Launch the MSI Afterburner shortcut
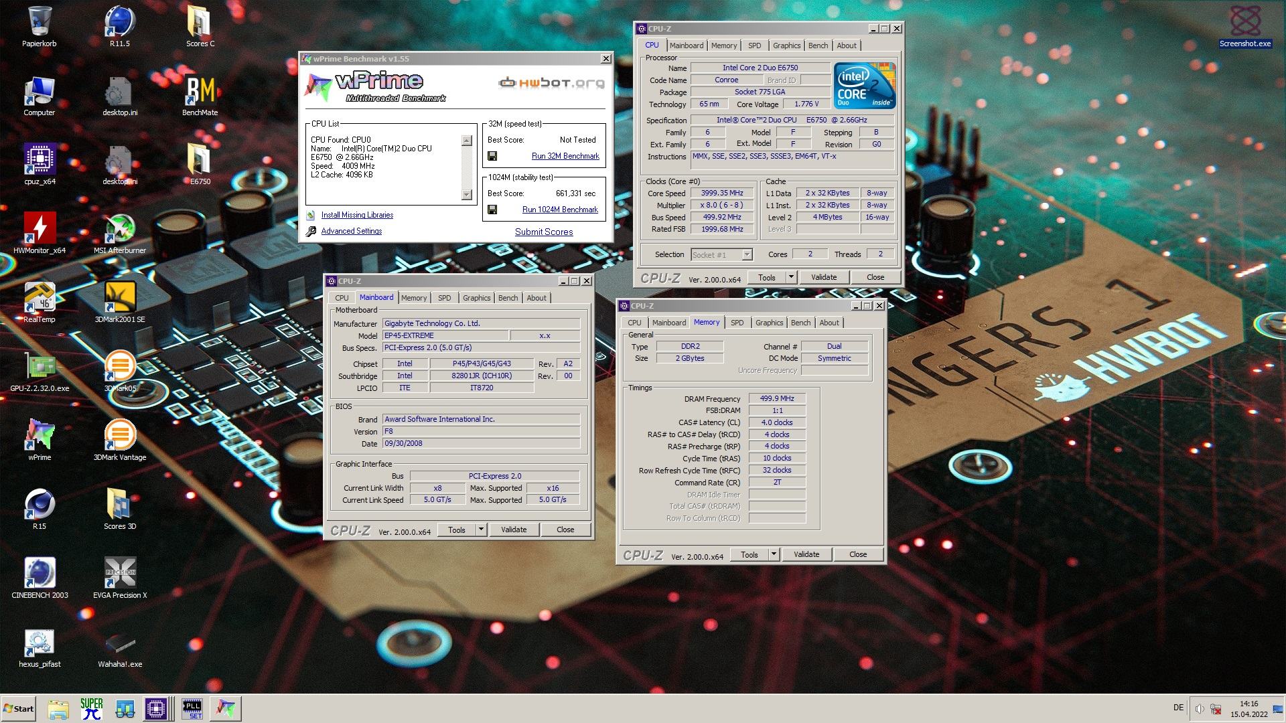Screen dimensions: 1286x723 click(120, 234)
